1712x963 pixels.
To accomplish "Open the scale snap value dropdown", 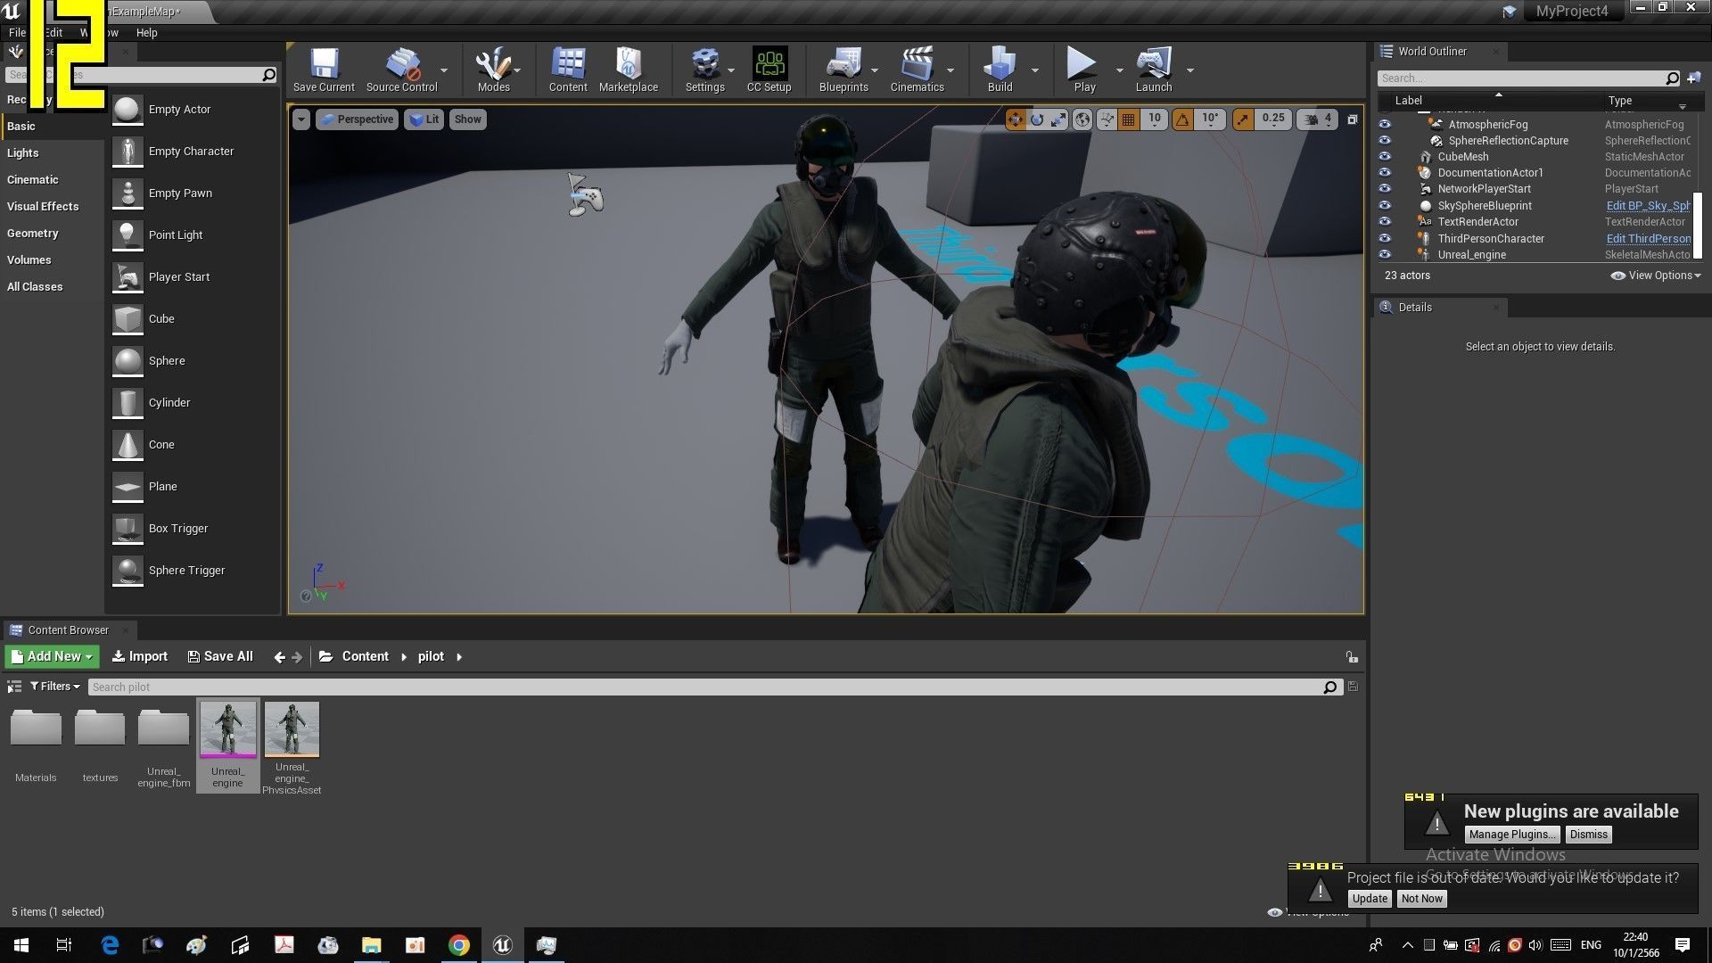I will click(x=1273, y=119).
